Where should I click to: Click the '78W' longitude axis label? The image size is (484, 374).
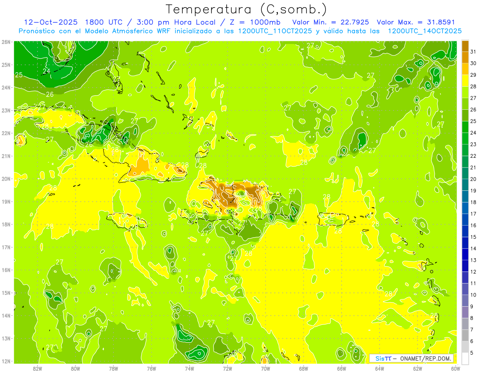[113, 368]
